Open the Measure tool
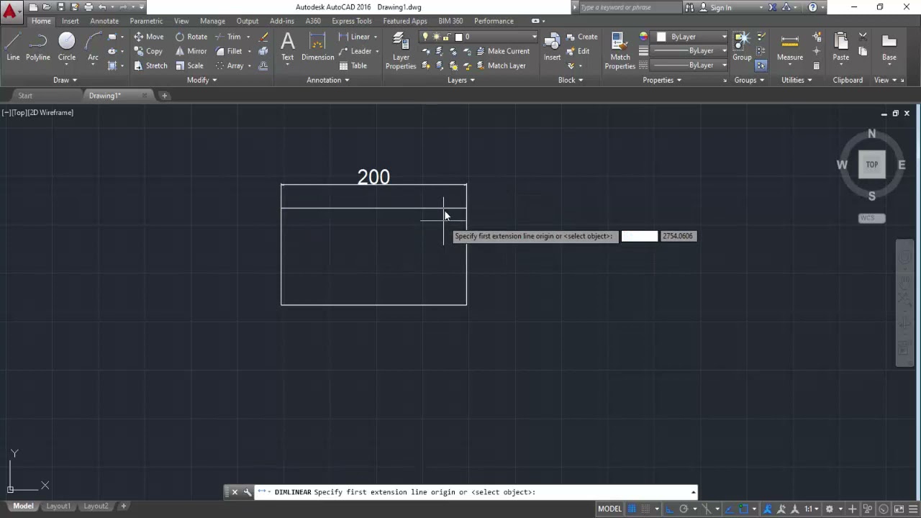This screenshot has width=921, height=518. 789,46
